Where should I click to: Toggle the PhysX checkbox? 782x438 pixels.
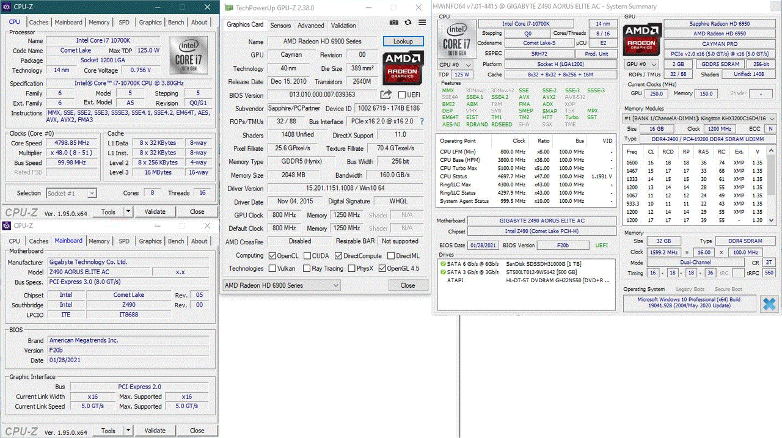[352, 268]
